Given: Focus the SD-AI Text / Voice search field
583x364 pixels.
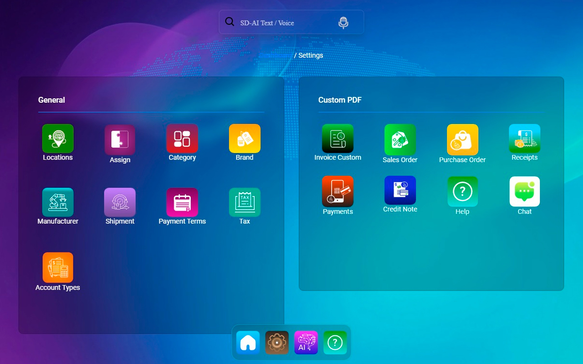Looking at the screenshot, I should pyautogui.click(x=291, y=22).
